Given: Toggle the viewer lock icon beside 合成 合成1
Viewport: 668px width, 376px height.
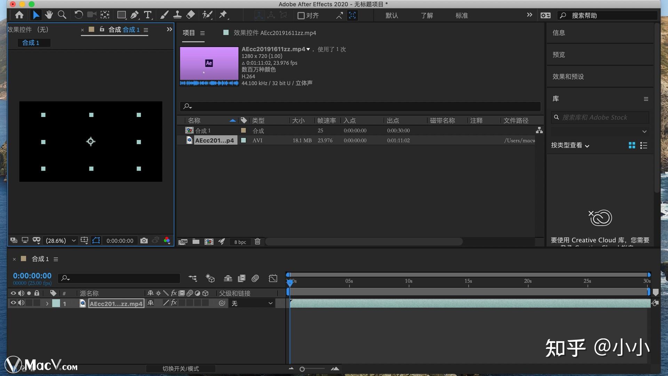Looking at the screenshot, I should tap(102, 29).
